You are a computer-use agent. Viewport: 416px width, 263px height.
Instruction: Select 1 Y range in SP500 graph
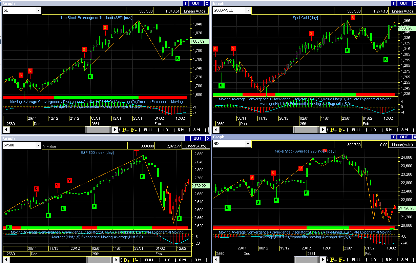(167, 260)
